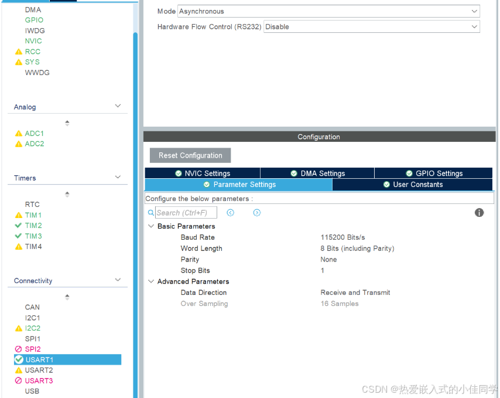
Task: Click Over Sampling 16 Samples value
Action: pos(340,304)
